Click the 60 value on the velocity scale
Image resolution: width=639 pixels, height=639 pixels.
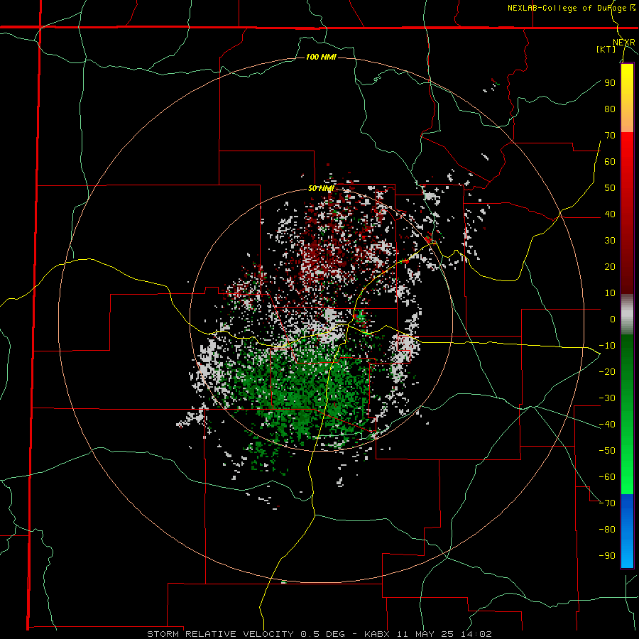(610, 161)
